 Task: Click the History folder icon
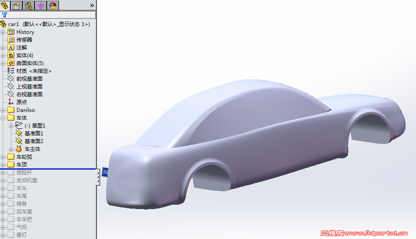(x=11, y=32)
